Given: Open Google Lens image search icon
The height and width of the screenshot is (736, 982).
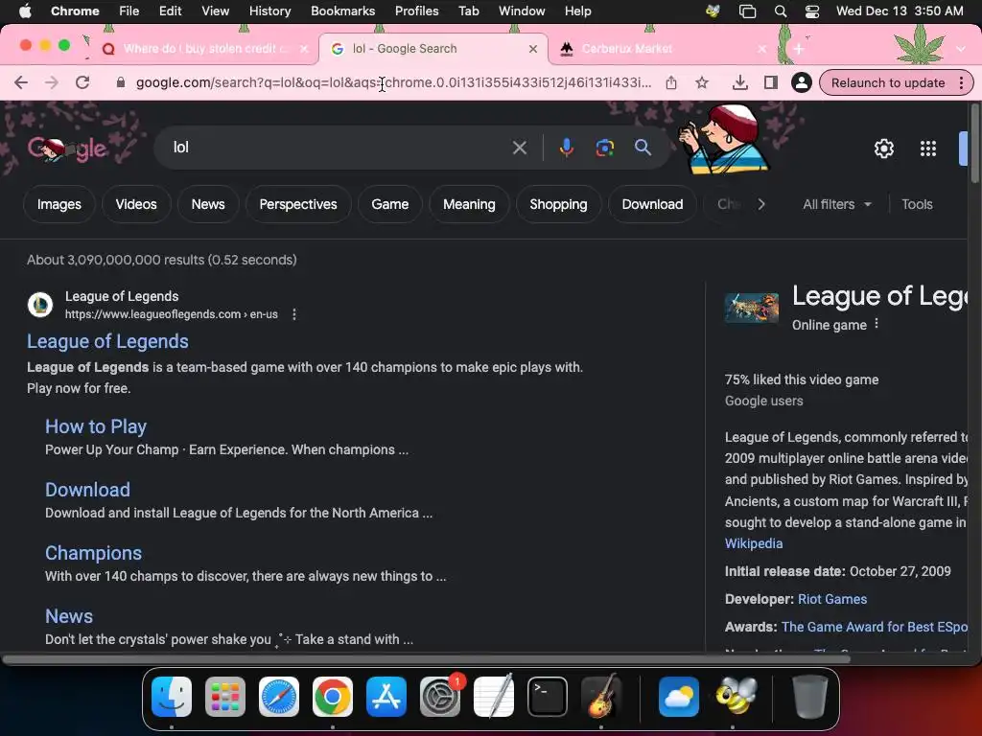Looking at the screenshot, I should pyautogui.click(x=604, y=148).
